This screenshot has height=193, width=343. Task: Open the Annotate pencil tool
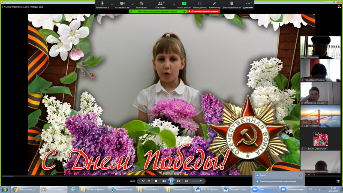[214, 4]
